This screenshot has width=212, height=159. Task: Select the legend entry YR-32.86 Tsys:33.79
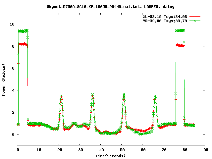coord(165,21)
